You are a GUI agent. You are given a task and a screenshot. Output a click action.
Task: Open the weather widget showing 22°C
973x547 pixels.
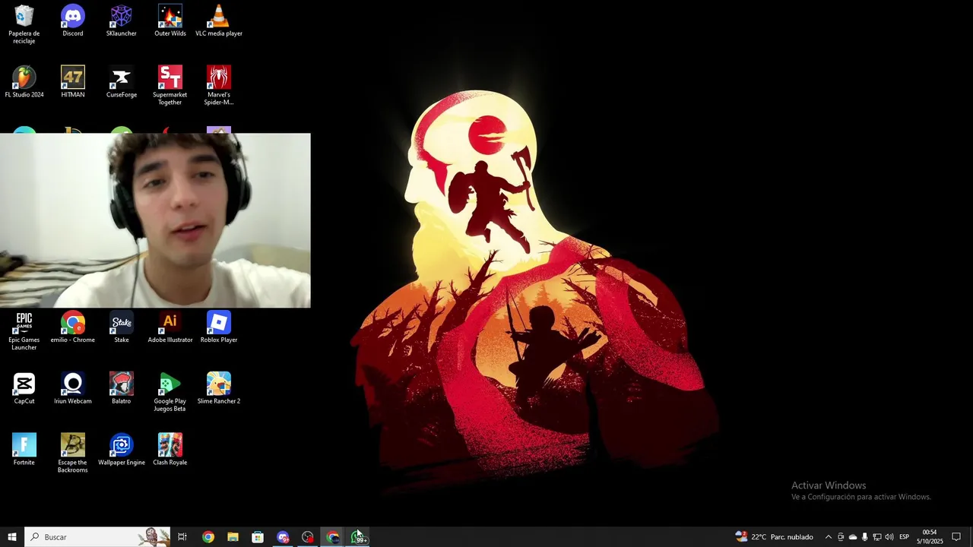(x=775, y=537)
